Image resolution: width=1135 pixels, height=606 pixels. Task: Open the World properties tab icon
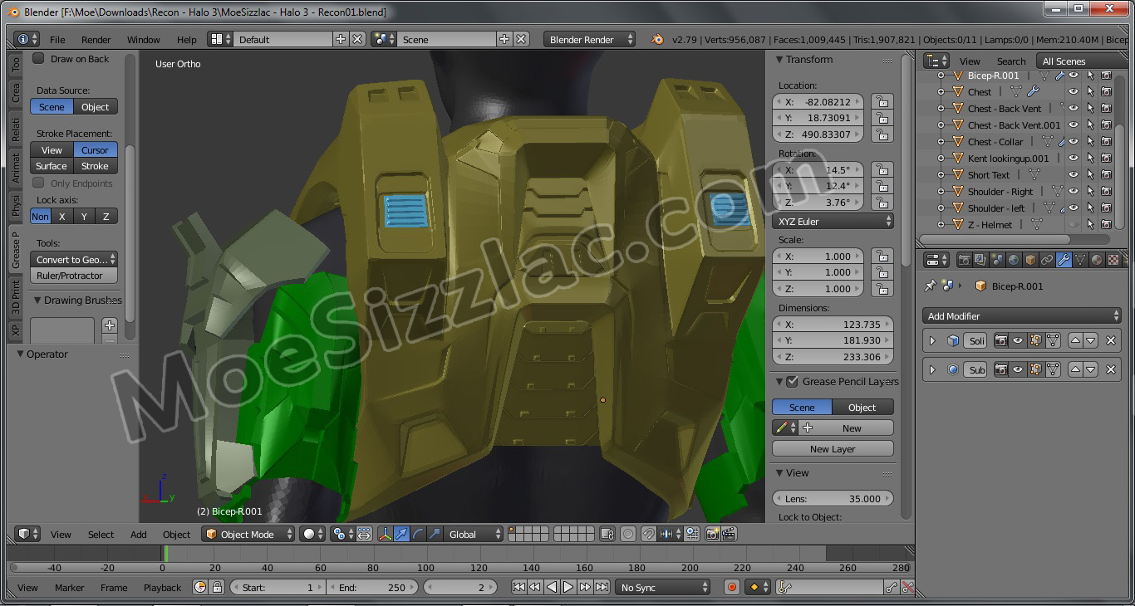(x=1014, y=260)
